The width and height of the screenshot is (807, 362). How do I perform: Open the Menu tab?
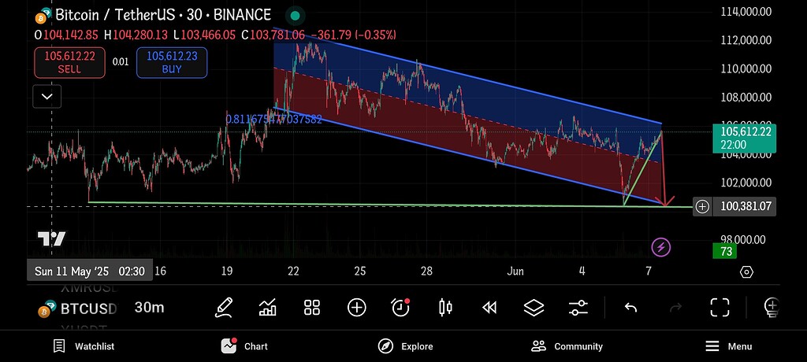coord(728,346)
